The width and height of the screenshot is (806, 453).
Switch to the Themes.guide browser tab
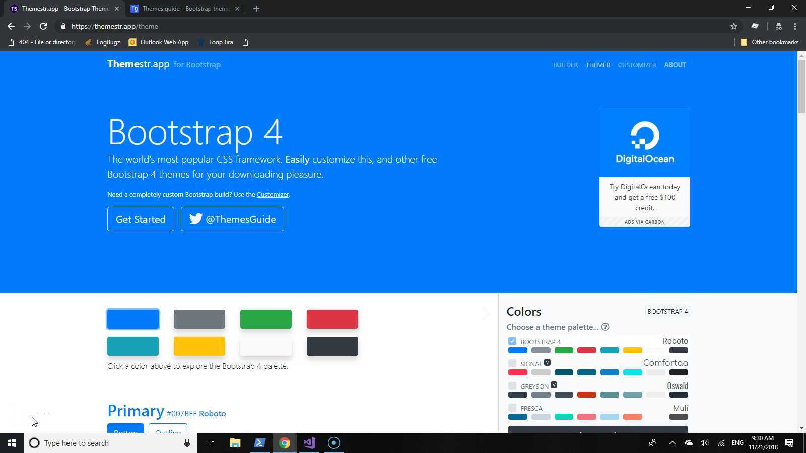pyautogui.click(x=181, y=8)
